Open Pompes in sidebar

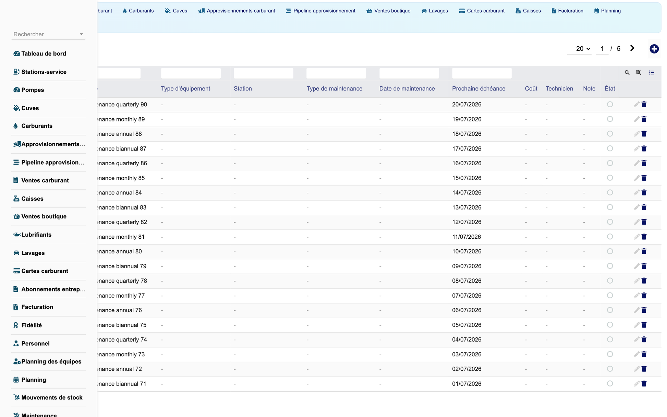pos(48,90)
